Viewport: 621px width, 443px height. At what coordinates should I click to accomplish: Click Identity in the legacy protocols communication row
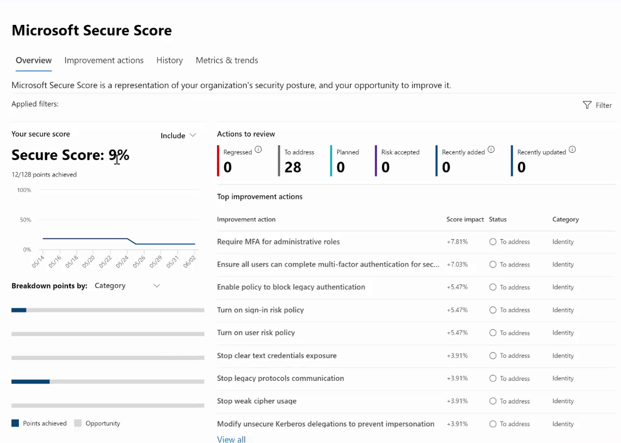click(563, 378)
